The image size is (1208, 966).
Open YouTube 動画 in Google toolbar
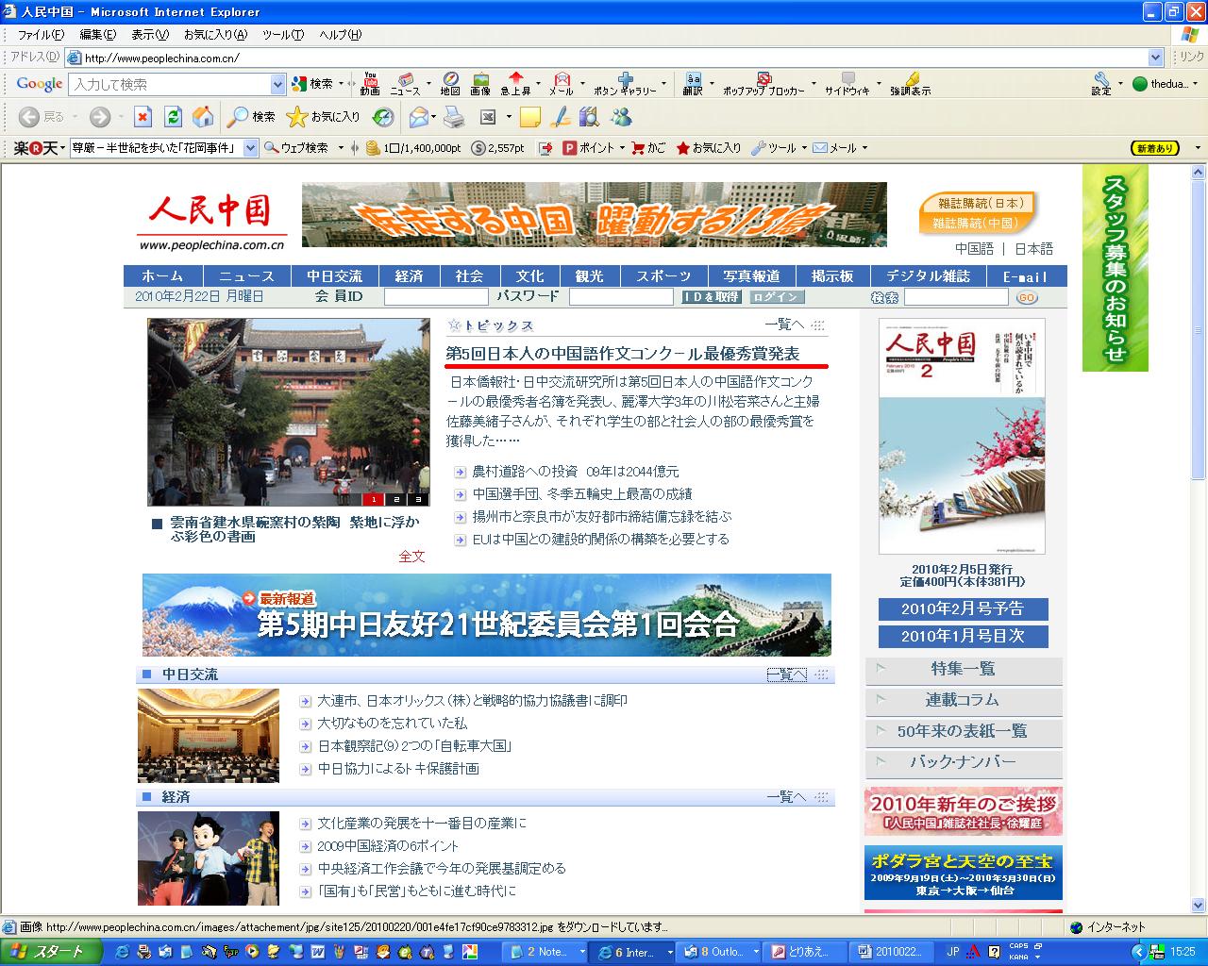pyautogui.click(x=370, y=84)
